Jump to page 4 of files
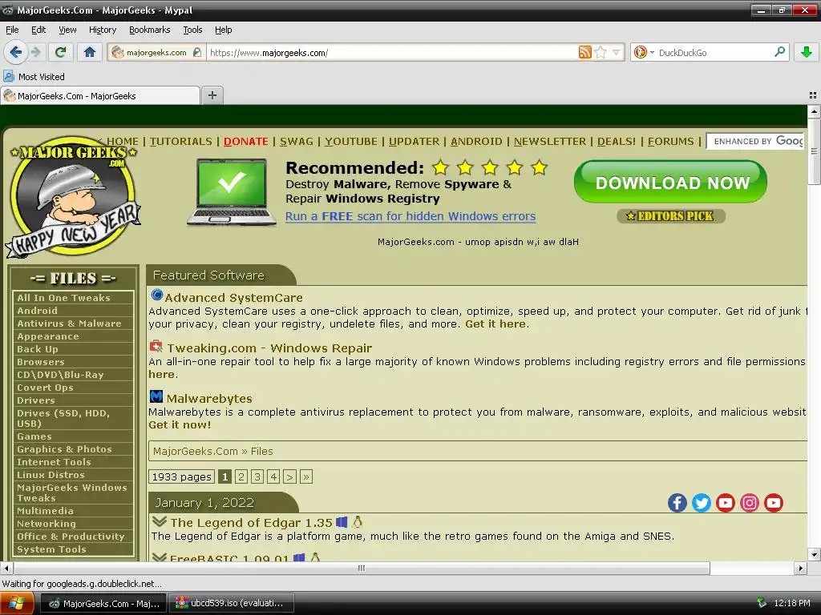The image size is (821, 615). tap(273, 476)
